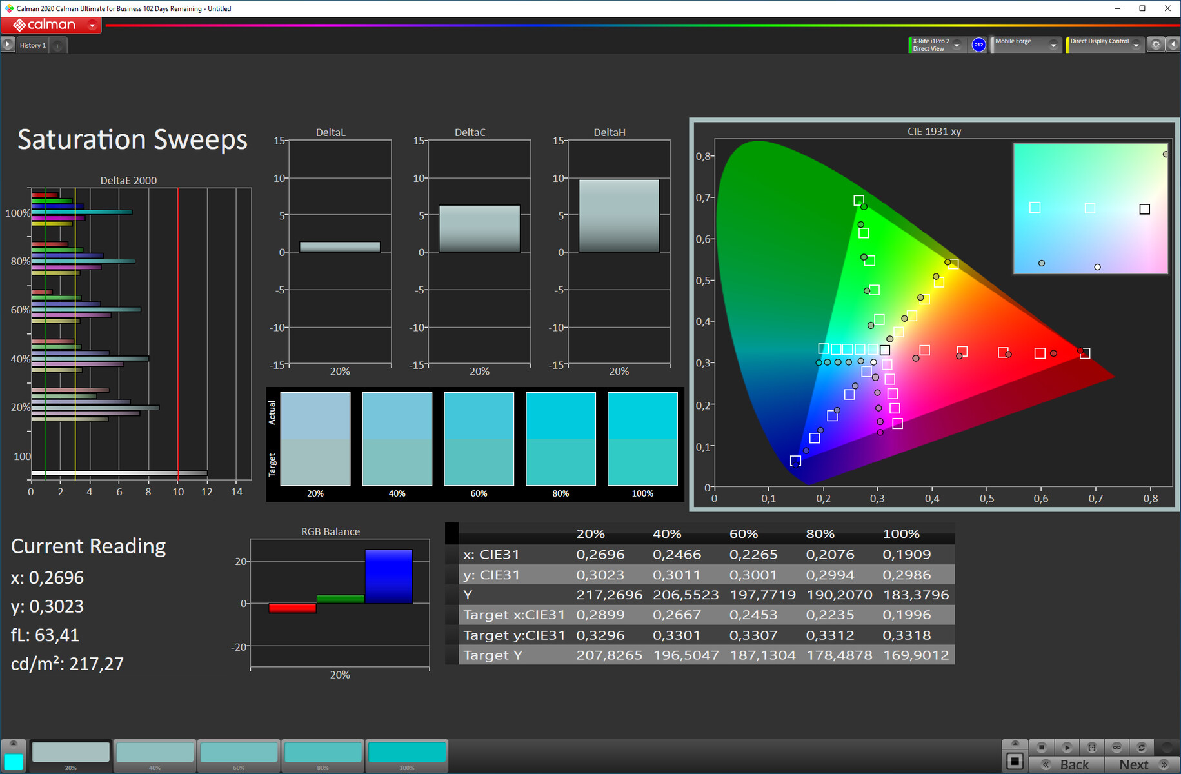The image size is (1181, 774).
Task: Expand the Calman logo dropdown arrow
Action: point(92,26)
